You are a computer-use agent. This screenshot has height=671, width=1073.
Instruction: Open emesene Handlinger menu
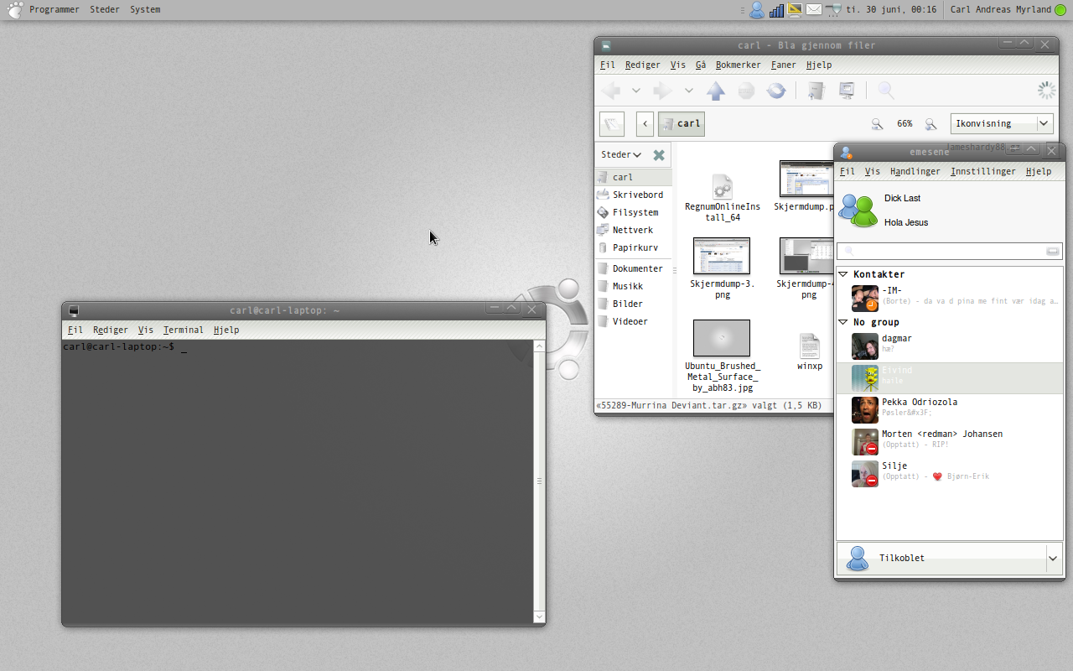point(915,171)
